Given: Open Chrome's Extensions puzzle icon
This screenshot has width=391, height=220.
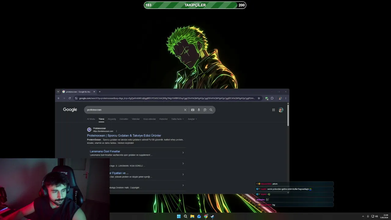Looking at the screenshot, I should tap(272, 98).
